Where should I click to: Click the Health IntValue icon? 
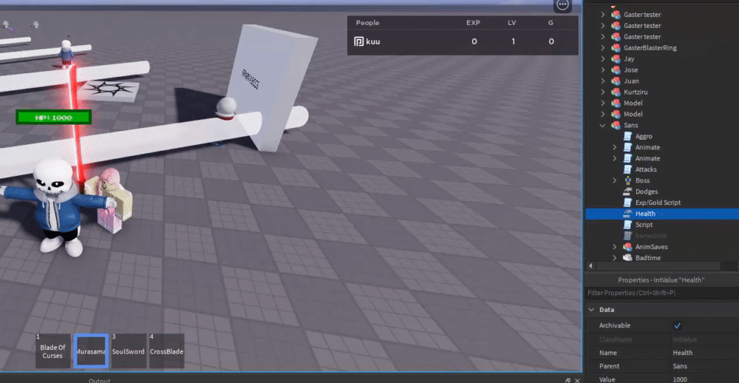tap(627, 214)
